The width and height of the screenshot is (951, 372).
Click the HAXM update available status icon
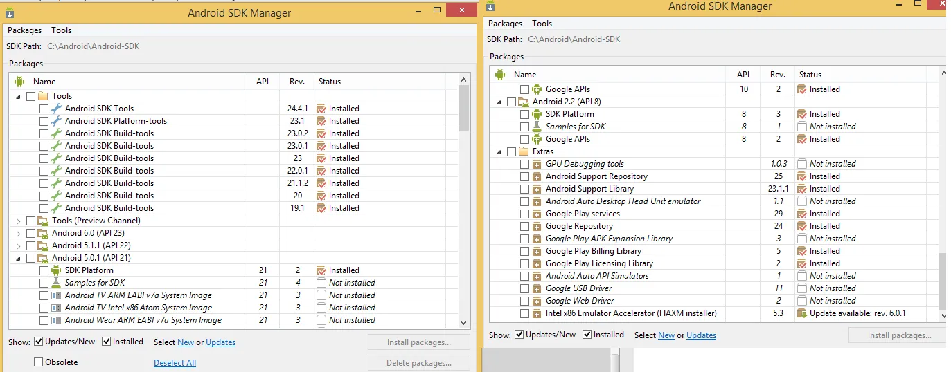(802, 313)
